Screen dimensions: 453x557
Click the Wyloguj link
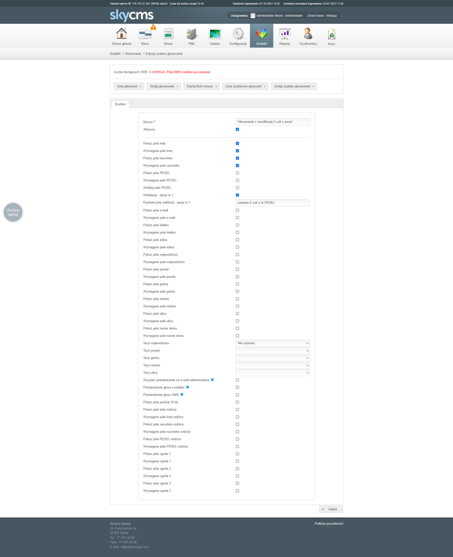[x=331, y=16]
